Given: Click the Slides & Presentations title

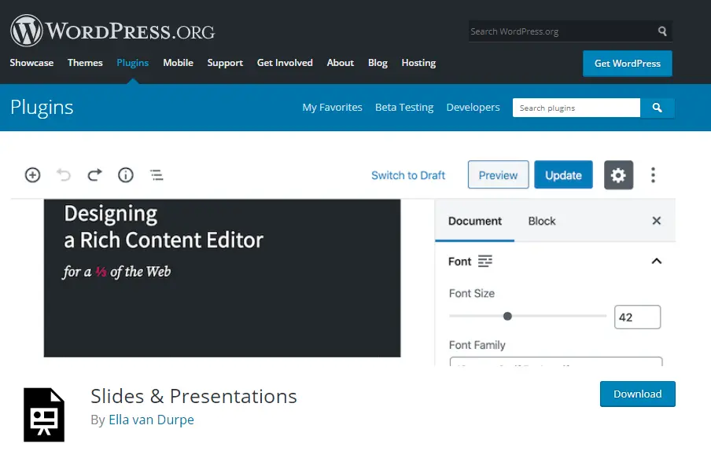Looking at the screenshot, I should click(193, 396).
